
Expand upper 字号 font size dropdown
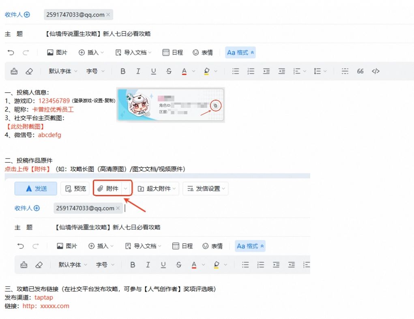click(95, 71)
